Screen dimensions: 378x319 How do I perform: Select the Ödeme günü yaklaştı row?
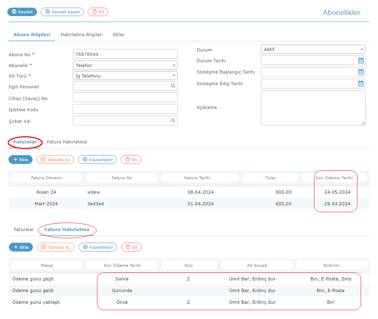tap(189, 302)
